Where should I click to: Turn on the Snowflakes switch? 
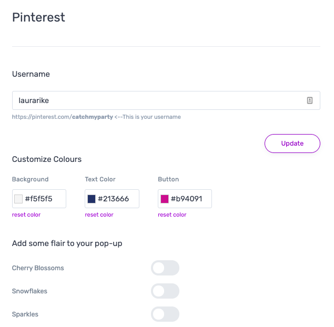coord(165,291)
